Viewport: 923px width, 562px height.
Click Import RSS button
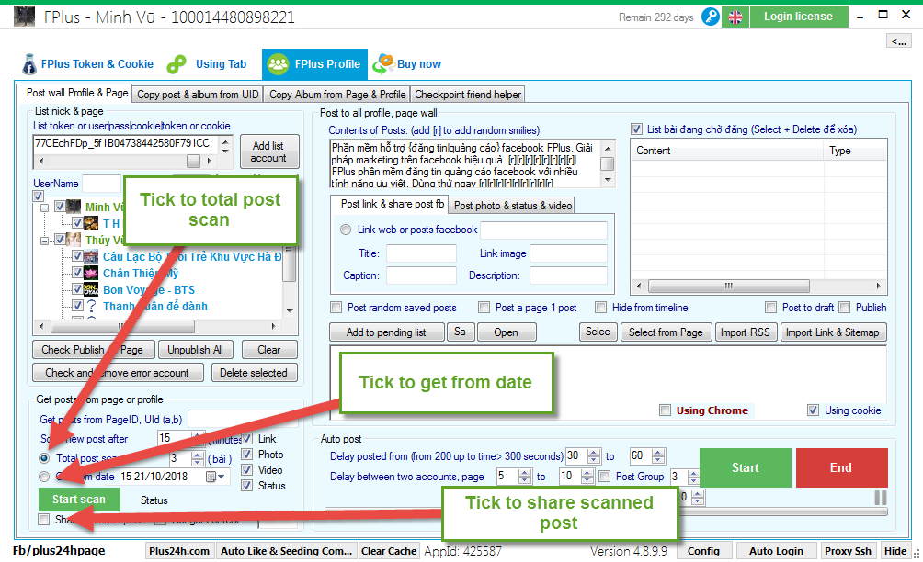[746, 332]
